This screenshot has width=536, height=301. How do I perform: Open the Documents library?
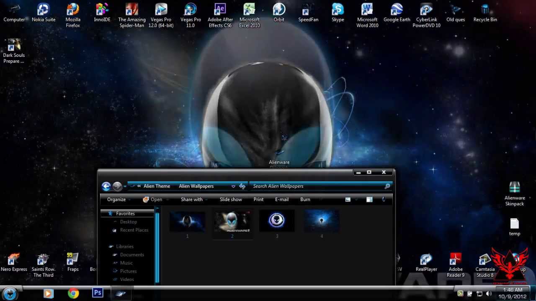point(132,255)
